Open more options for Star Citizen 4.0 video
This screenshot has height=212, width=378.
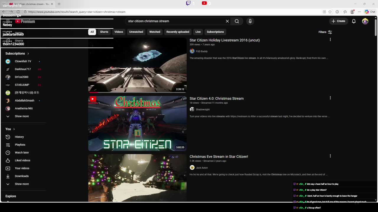[x=330, y=98]
